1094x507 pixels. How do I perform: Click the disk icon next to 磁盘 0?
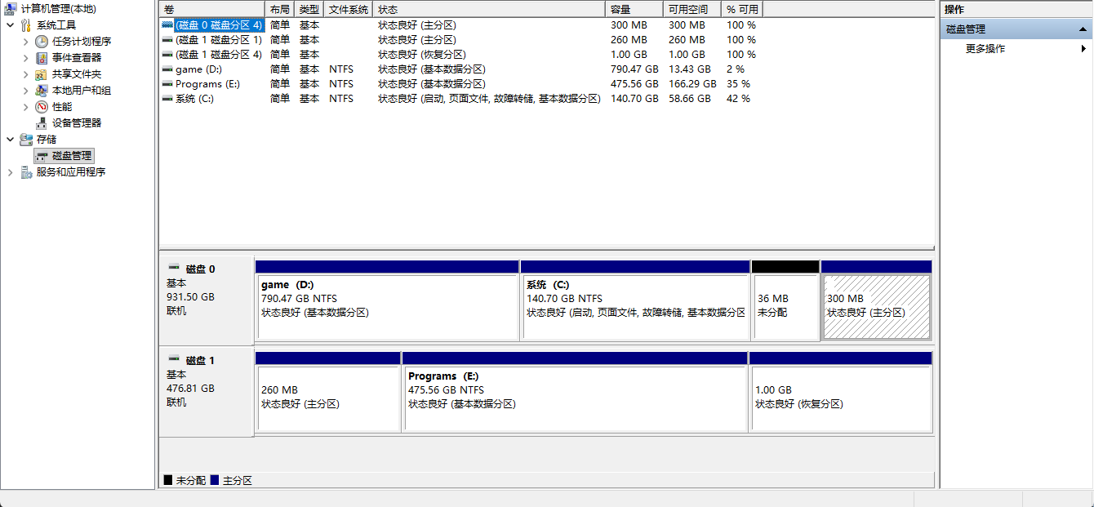coord(174,268)
